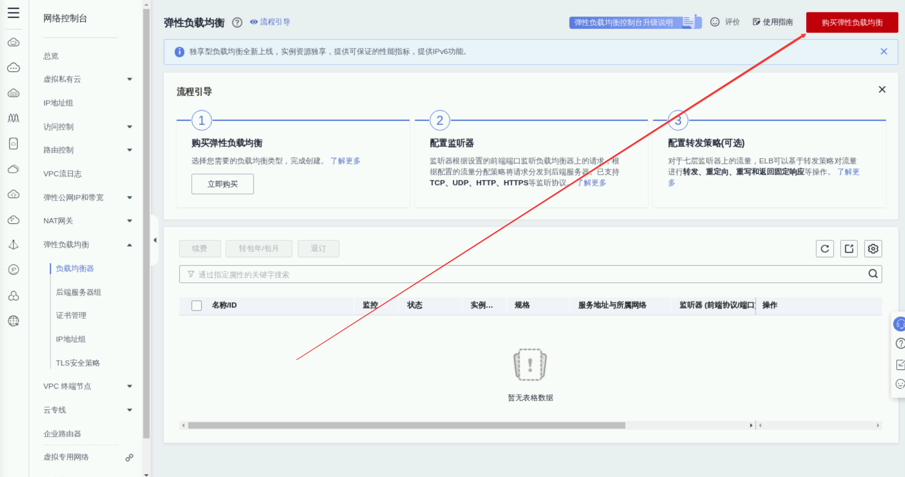Click the floating feedback note icon
The width and height of the screenshot is (905, 477).
(900, 364)
